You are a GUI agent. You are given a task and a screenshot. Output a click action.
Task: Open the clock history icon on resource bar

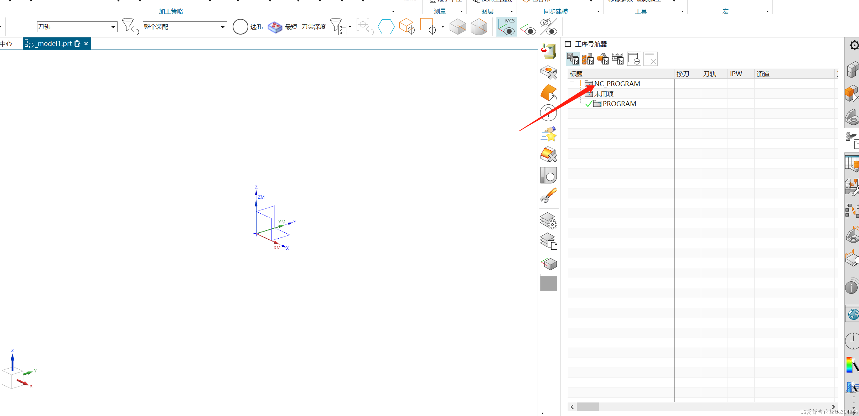click(x=852, y=341)
